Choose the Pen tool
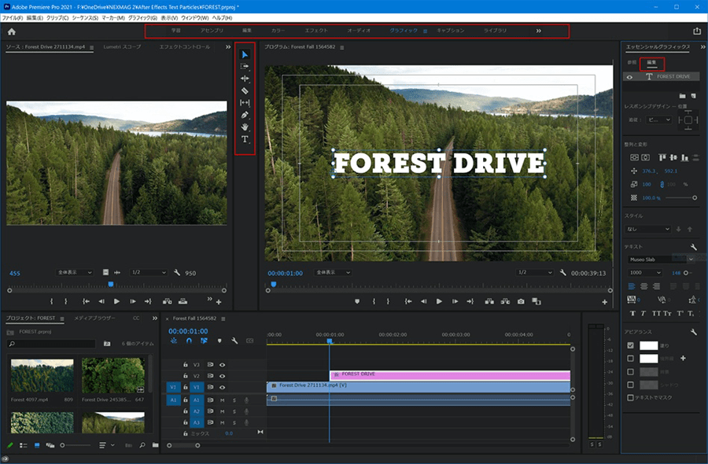The width and height of the screenshot is (708, 464). (x=245, y=115)
